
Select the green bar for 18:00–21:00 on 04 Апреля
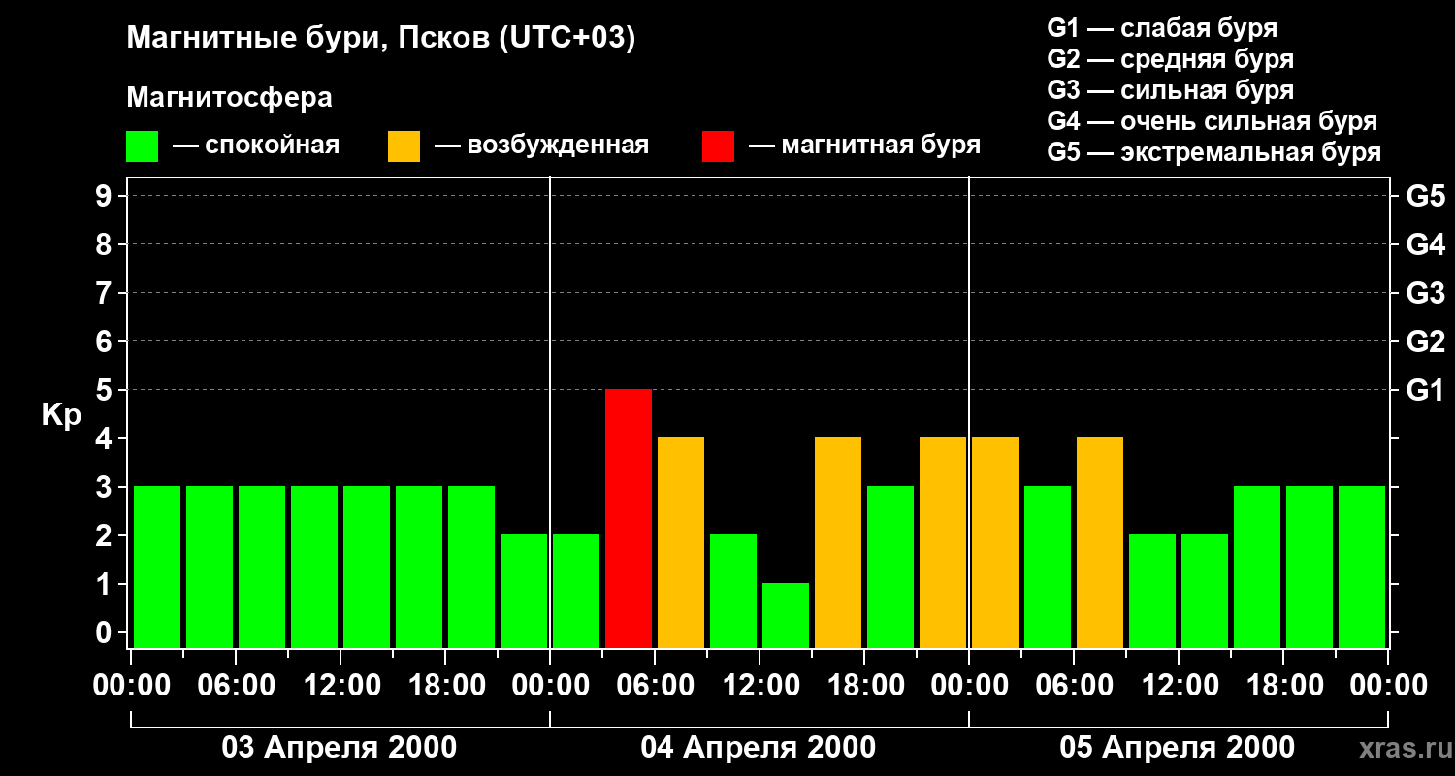[x=890, y=566]
